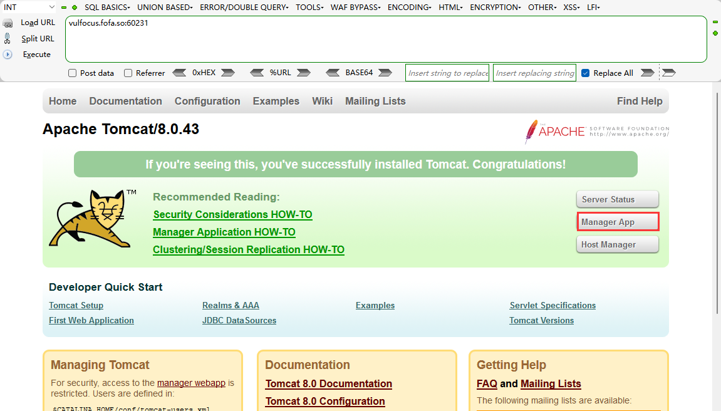Open the TOOLS dropdown menu
This screenshot has height=411, width=721.
point(309,8)
